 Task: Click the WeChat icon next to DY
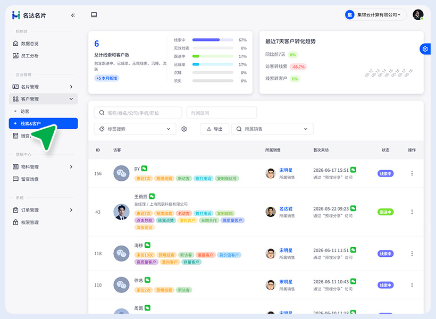[144, 169]
